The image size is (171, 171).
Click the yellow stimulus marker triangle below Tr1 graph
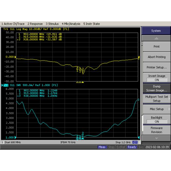pos(83,82)
